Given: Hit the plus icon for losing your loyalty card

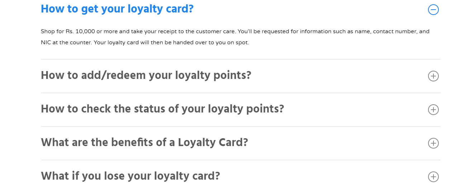Looking at the screenshot, I should click(433, 177).
